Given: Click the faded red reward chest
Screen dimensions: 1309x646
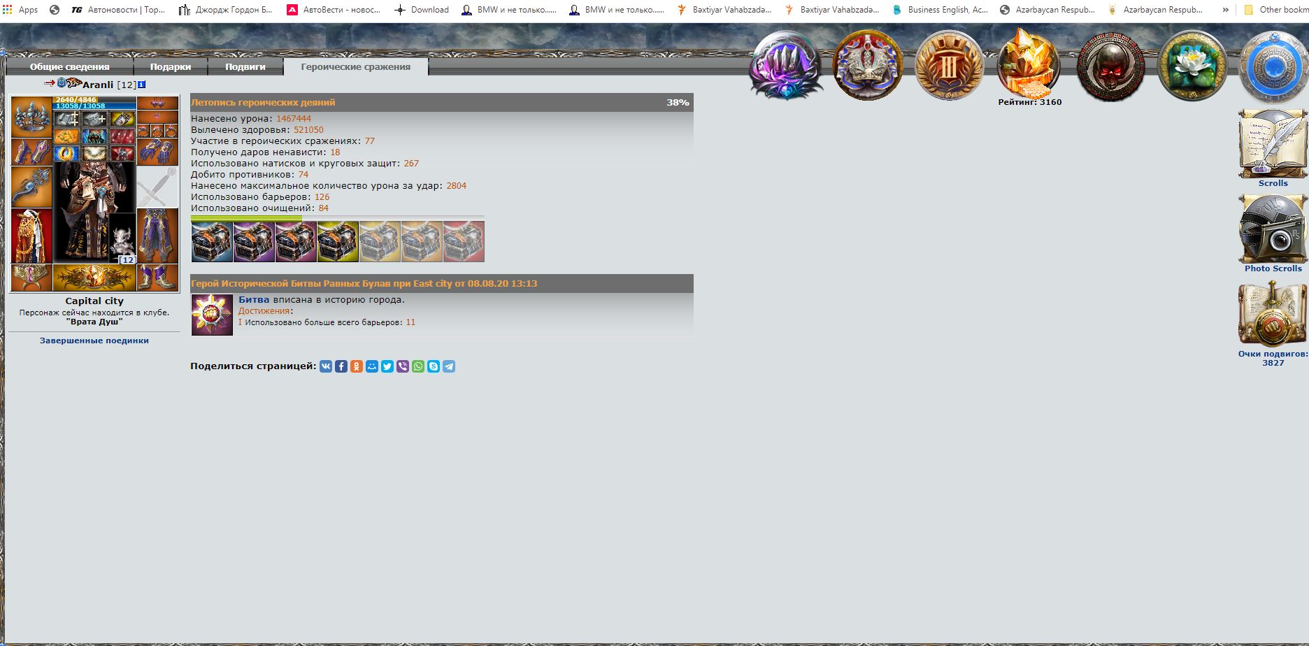Looking at the screenshot, I should point(464,242).
